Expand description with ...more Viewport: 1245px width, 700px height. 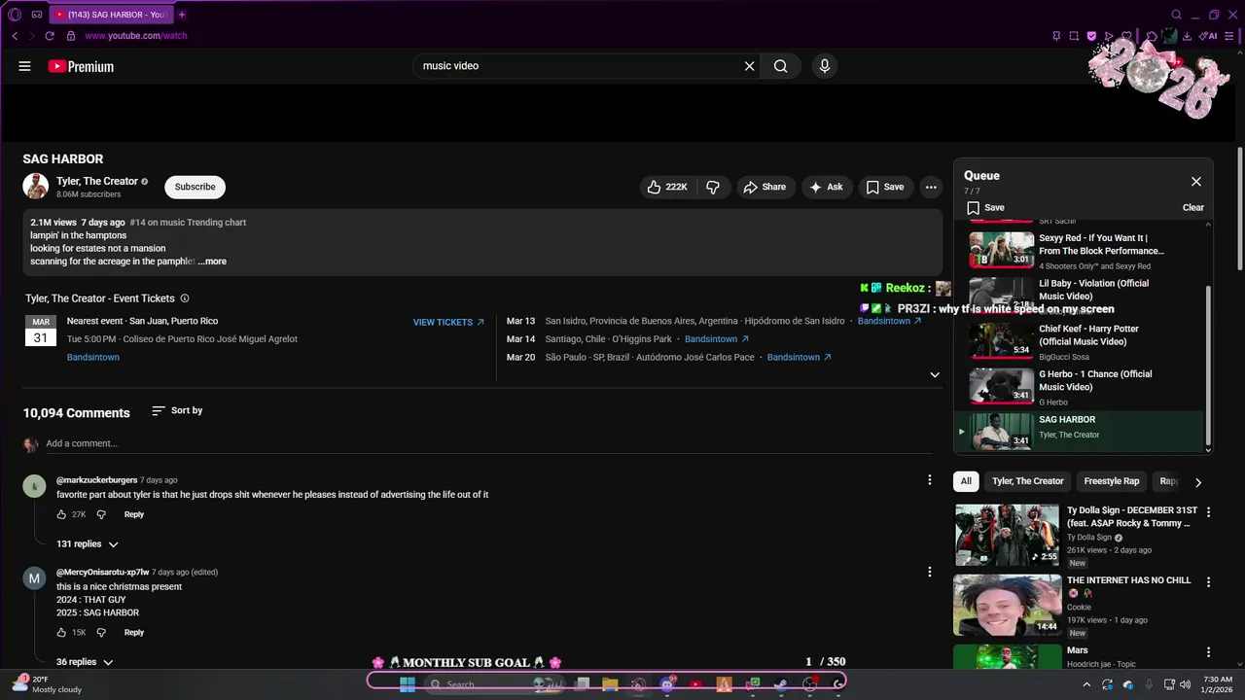coord(212,262)
